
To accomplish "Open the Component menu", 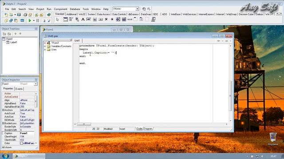I will point(60,9).
